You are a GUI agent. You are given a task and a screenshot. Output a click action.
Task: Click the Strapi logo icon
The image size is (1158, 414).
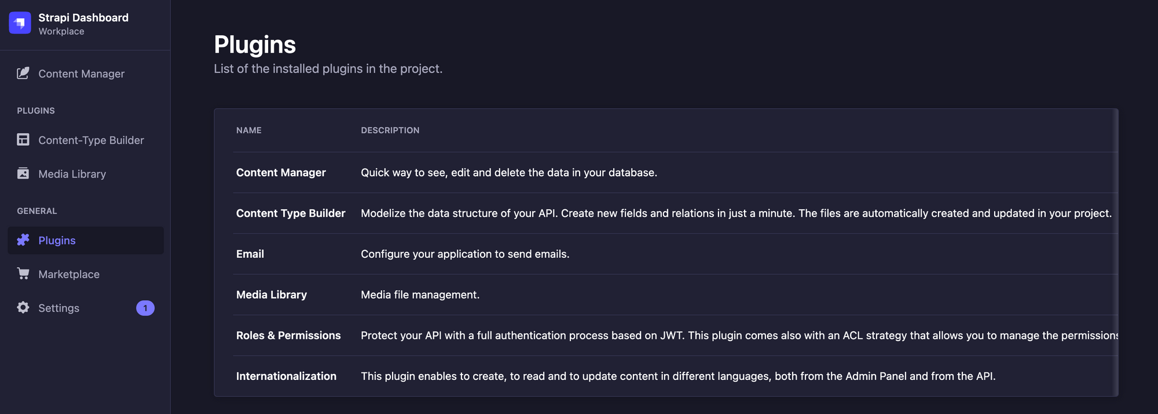tap(20, 23)
